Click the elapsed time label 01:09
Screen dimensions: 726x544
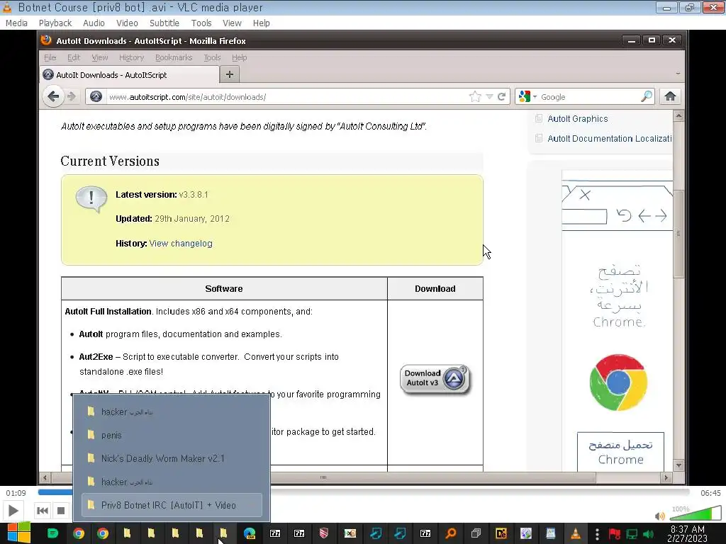click(x=16, y=493)
